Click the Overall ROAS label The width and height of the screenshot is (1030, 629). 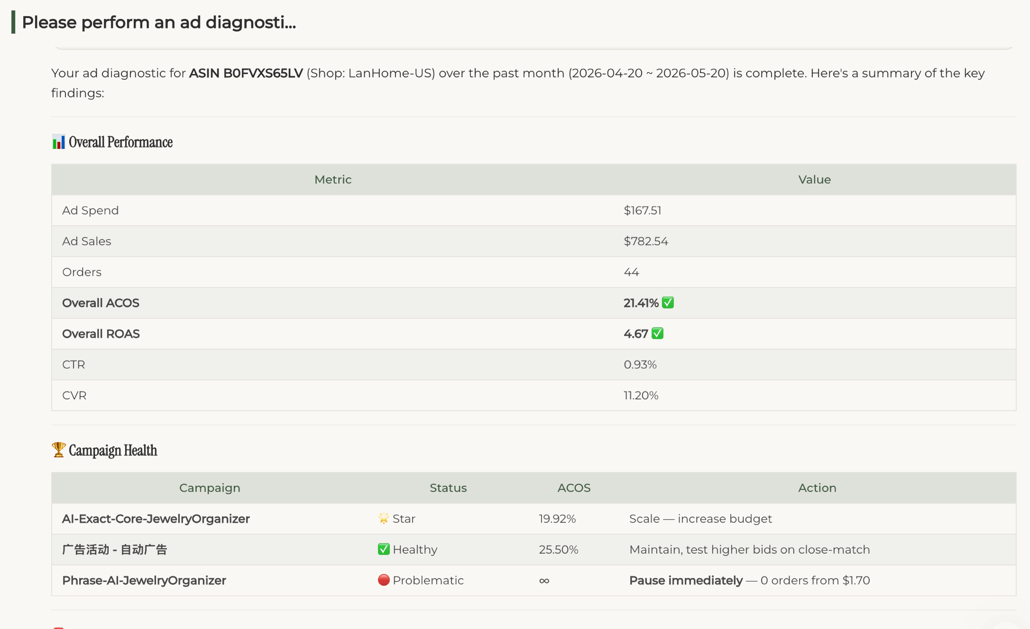[x=101, y=334]
